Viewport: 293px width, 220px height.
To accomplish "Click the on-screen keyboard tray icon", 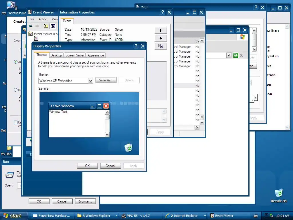I will [x=256, y=216].
